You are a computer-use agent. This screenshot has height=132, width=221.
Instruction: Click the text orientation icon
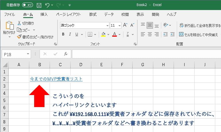[x=166, y=25]
